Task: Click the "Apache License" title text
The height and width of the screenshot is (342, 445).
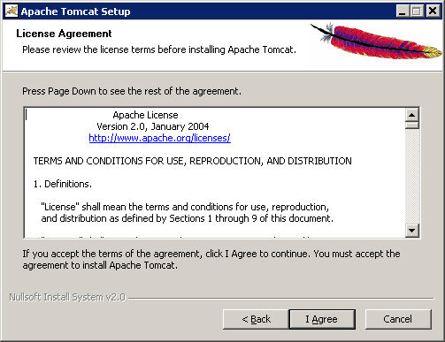Action: (145, 115)
